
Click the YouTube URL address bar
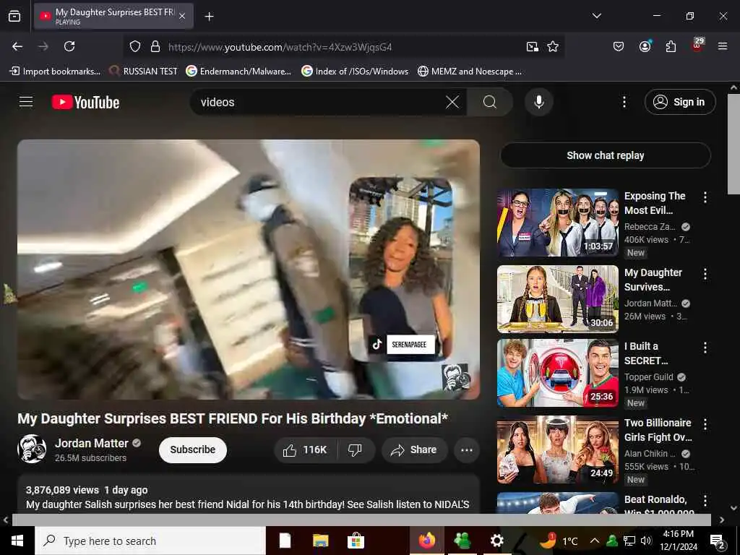pos(343,47)
